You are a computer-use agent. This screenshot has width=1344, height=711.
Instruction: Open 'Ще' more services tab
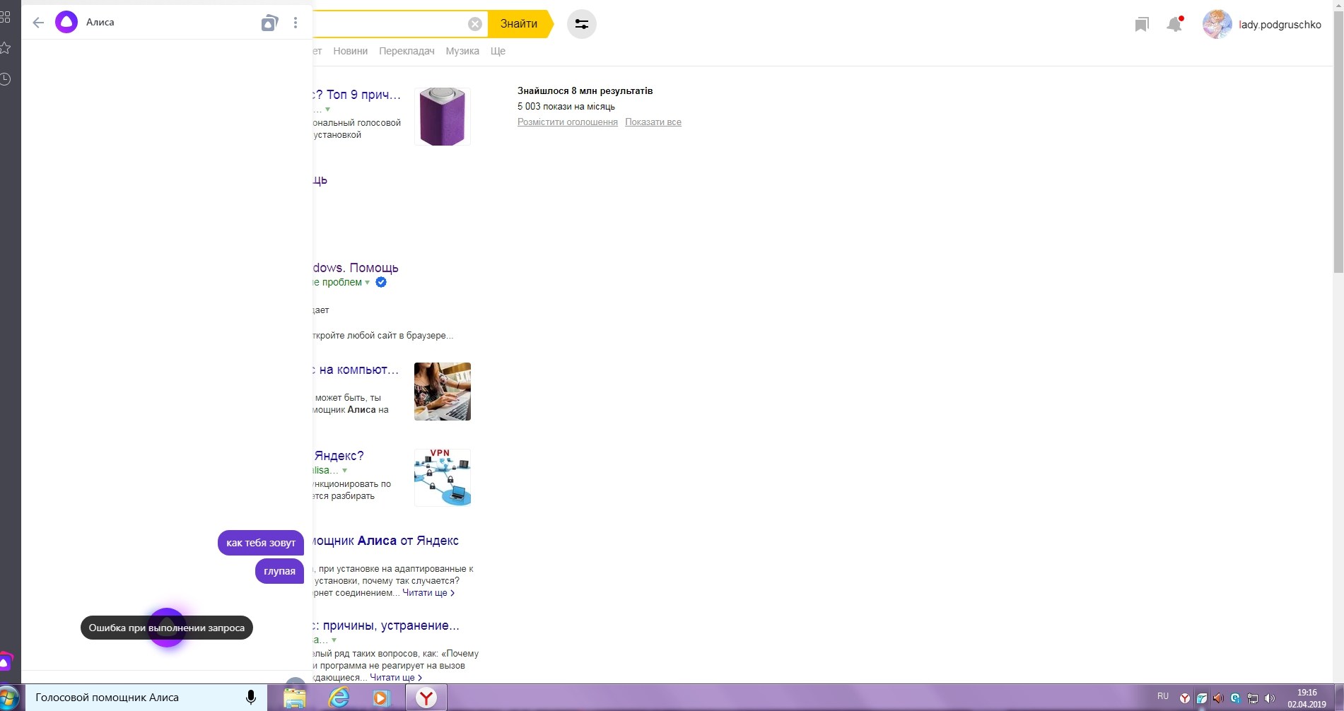pyautogui.click(x=498, y=51)
